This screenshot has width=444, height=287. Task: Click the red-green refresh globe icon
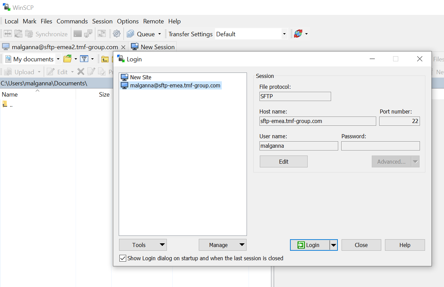pyautogui.click(x=298, y=34)
